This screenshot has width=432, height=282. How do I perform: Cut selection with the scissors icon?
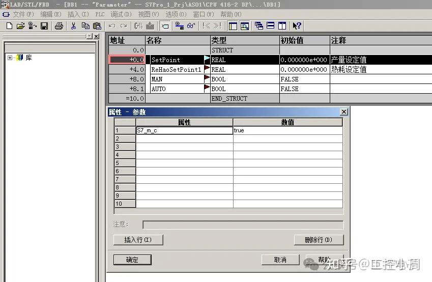click(x=74, y=26)
